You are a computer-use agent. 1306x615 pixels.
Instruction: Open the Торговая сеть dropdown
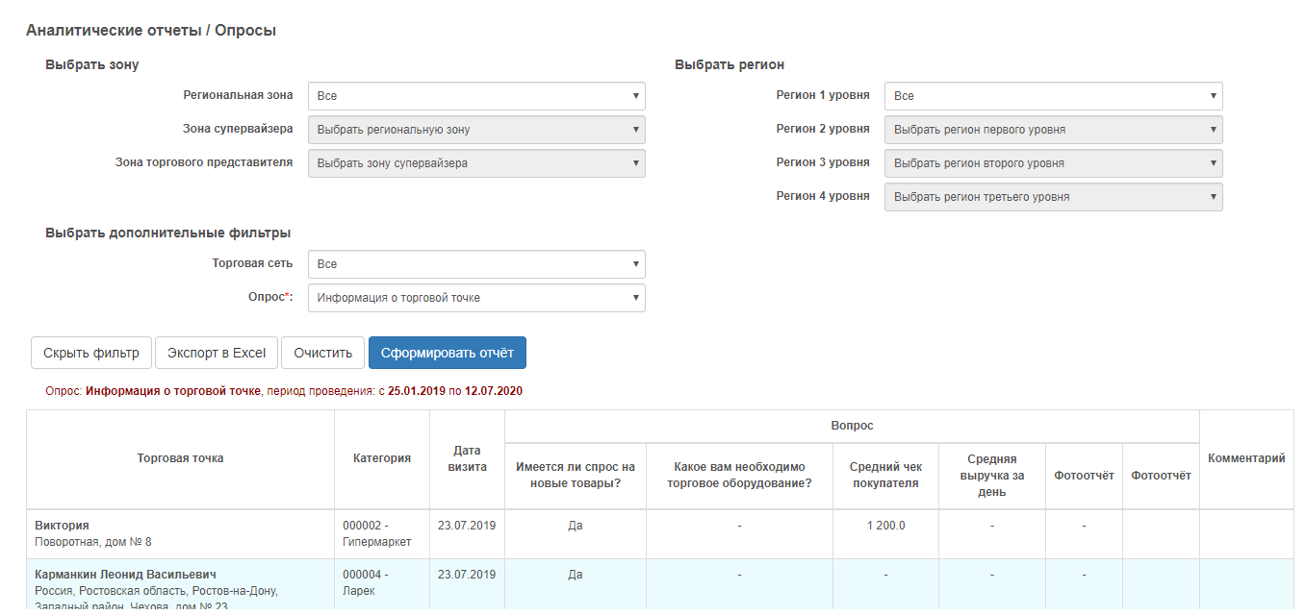pyautogui.click(x=476, y=264)
